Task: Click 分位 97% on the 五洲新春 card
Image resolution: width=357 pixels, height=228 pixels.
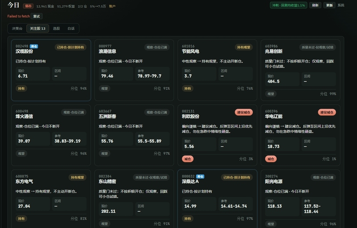Action: [x=162, y=154]
